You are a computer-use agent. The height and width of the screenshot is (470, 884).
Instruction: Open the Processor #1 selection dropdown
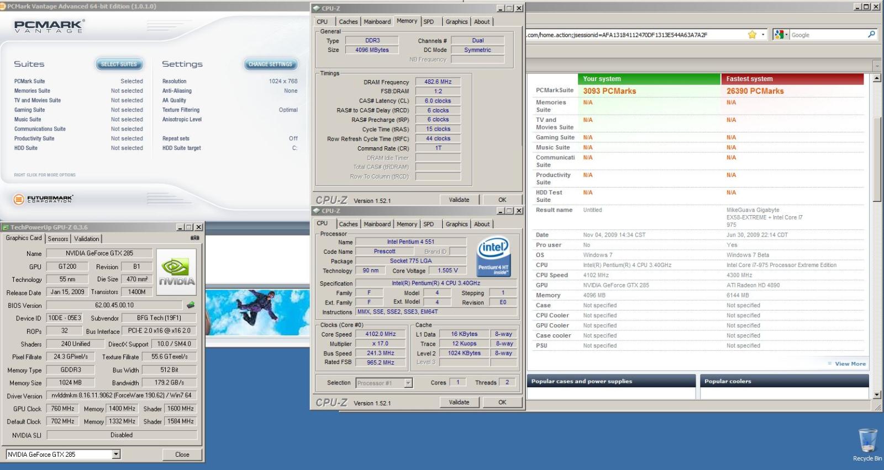tap(408, 383)
